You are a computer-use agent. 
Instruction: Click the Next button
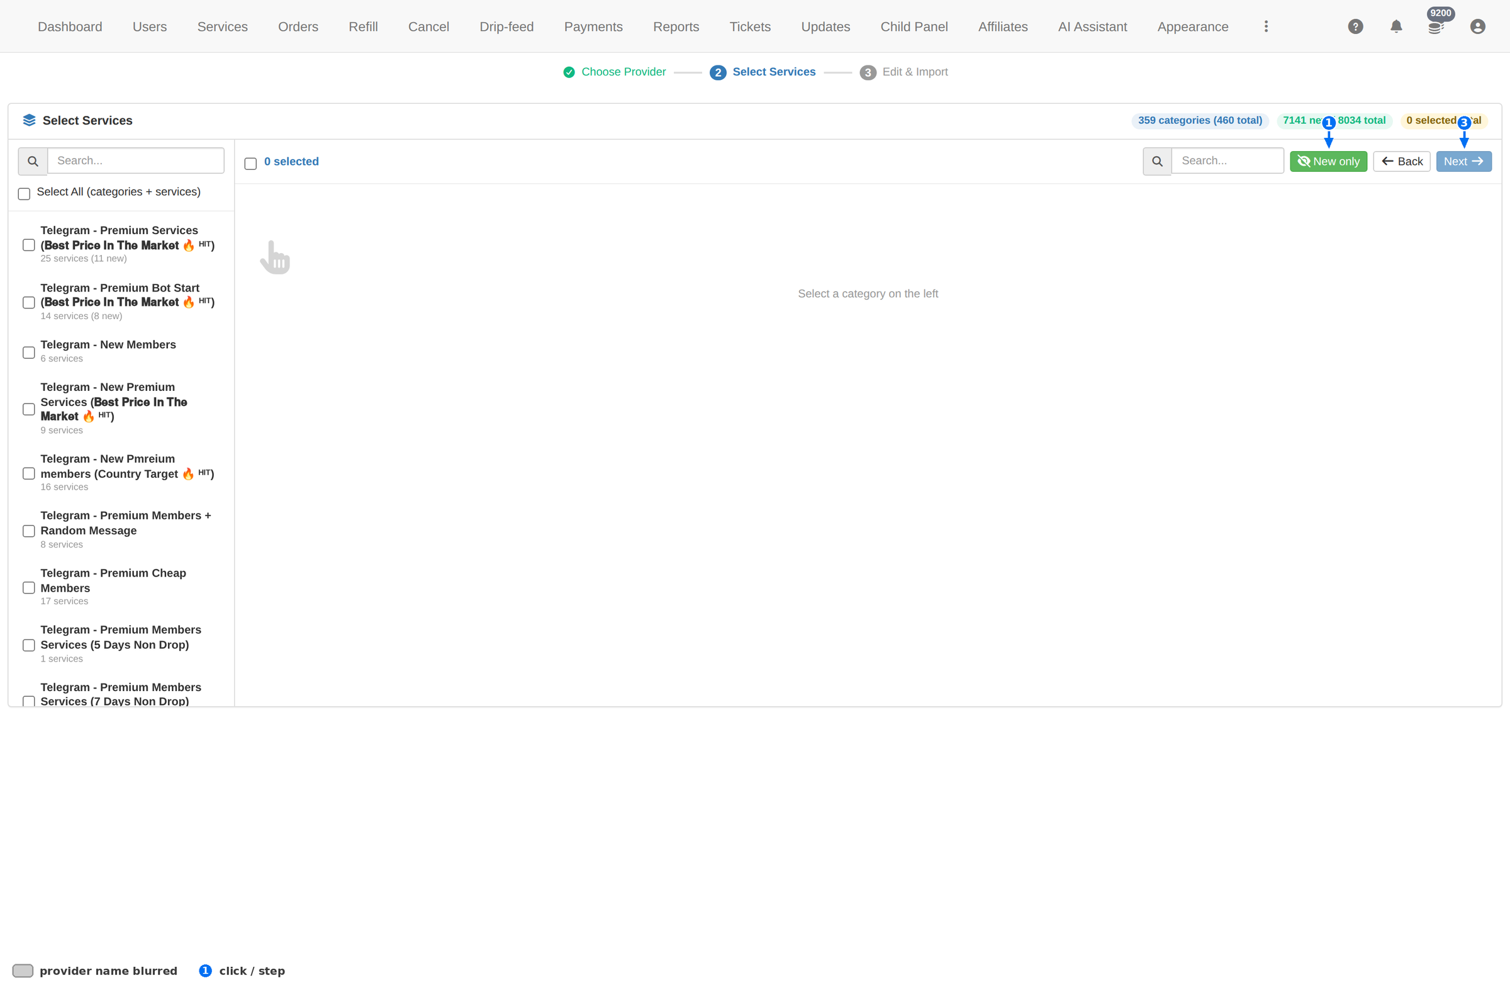tap(1463, 162)
